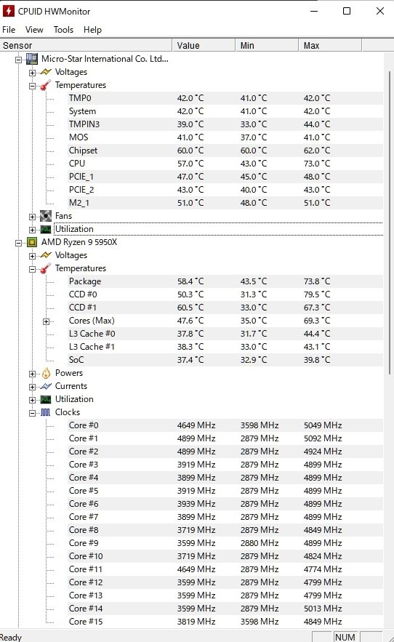Select the Core #1 clock row
This screenshot has width=394, height=642.
pos(225,438)
